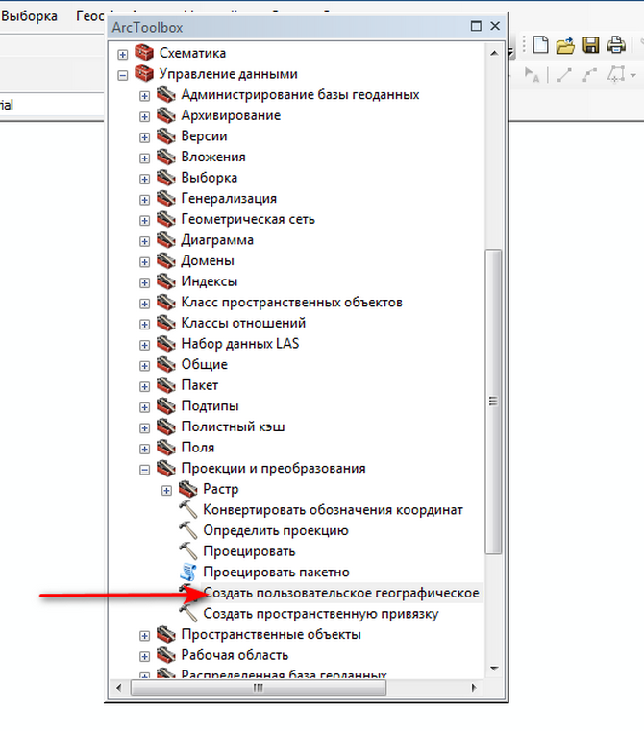The height and width of the screenshot is (731, 644).
Task: Click the Пространственные объекты toolset icon
Action: pos(165,635)
